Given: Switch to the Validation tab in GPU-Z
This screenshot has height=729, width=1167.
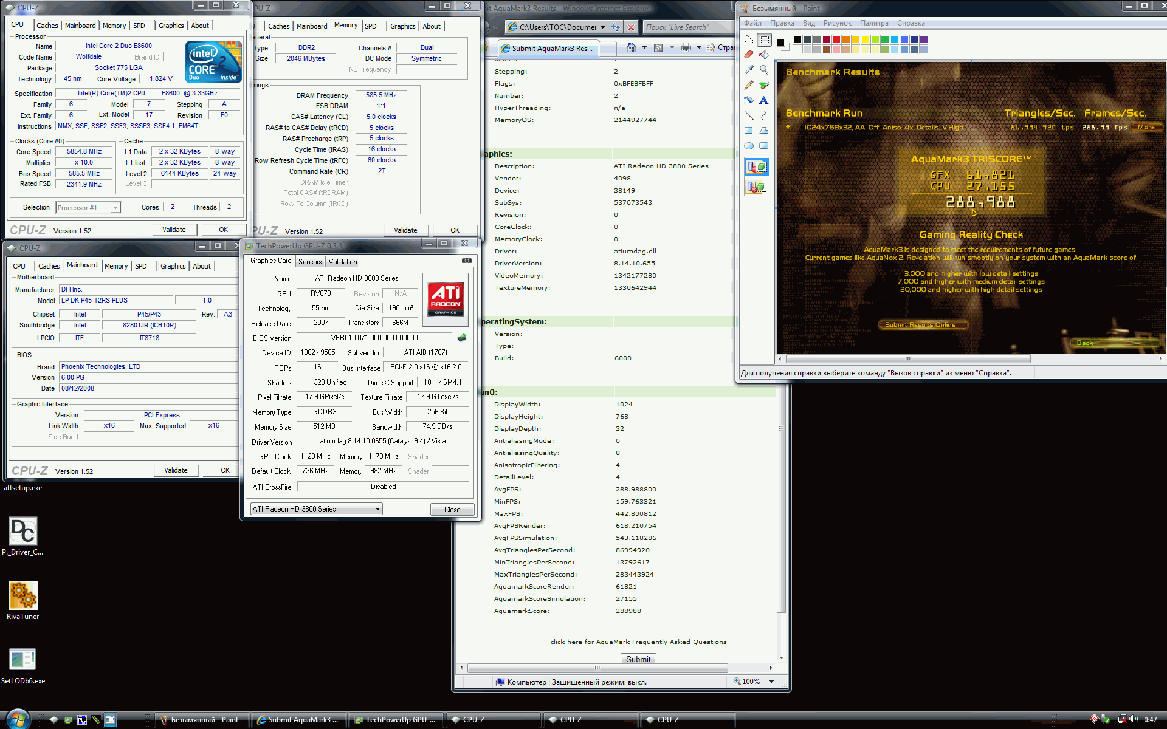Looking at the screenshot, I should click(x=343, y=262).
